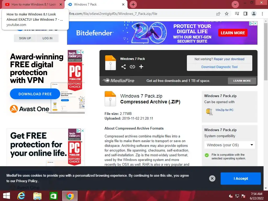The width and height of the screenshot is (268, 201).
Task: Close the Windows 7 Pack tab
Action: [123, 4]
